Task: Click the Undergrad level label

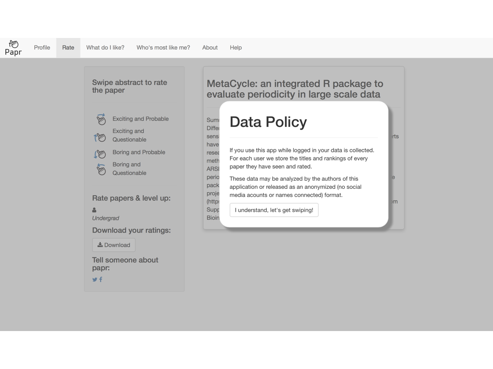Action: pos(105,218)
